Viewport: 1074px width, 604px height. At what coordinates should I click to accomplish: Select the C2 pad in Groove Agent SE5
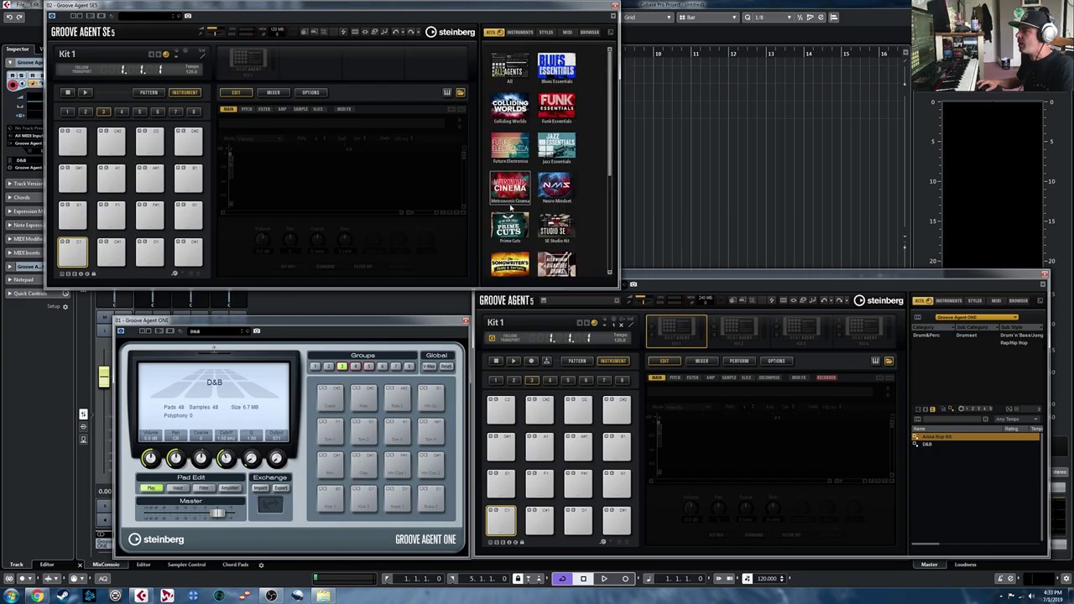[x=72, y=140]
